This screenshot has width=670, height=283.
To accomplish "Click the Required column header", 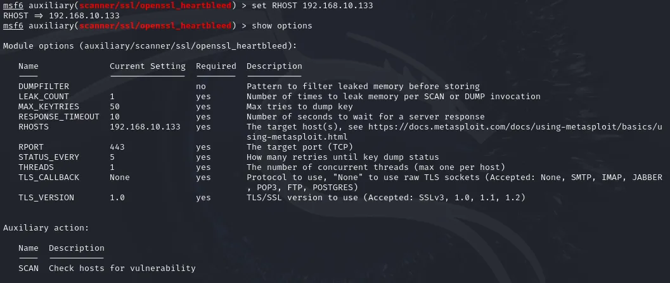I will 216,66.
